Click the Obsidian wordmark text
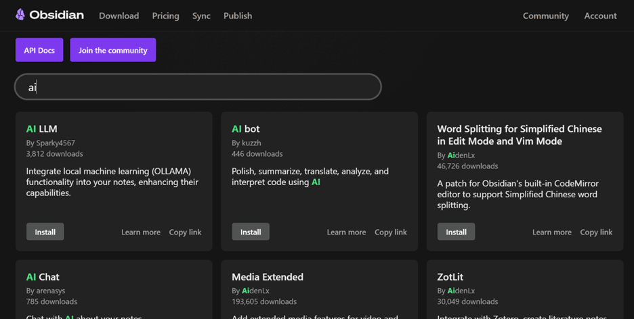The height and width of the screenshot is (319, 634). tap(57, 15)
